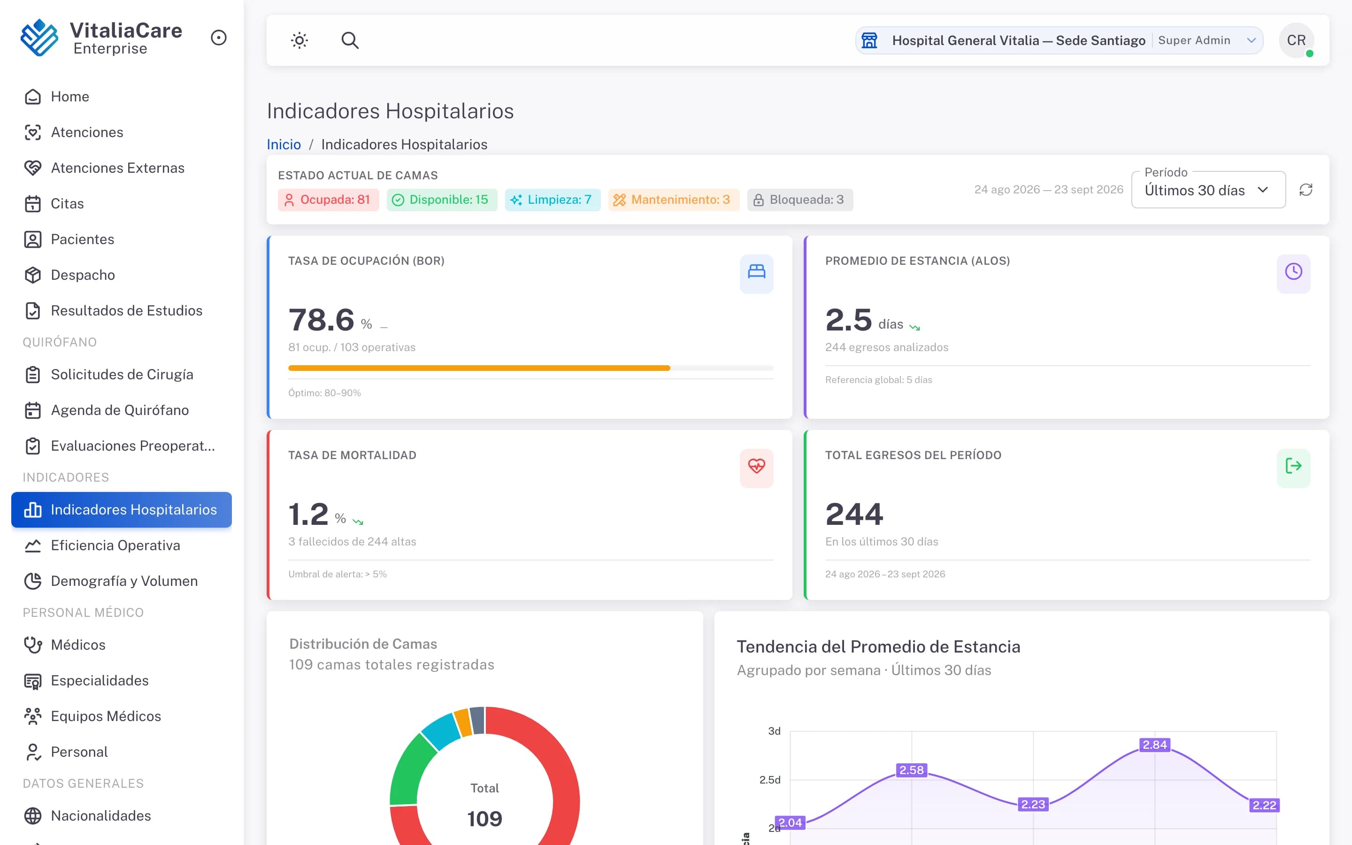The height and width of the screenshot is (845, 1352).
Task: Click "3 fallecidos de 244 altas" text
Action: click(x=352, y=542)
